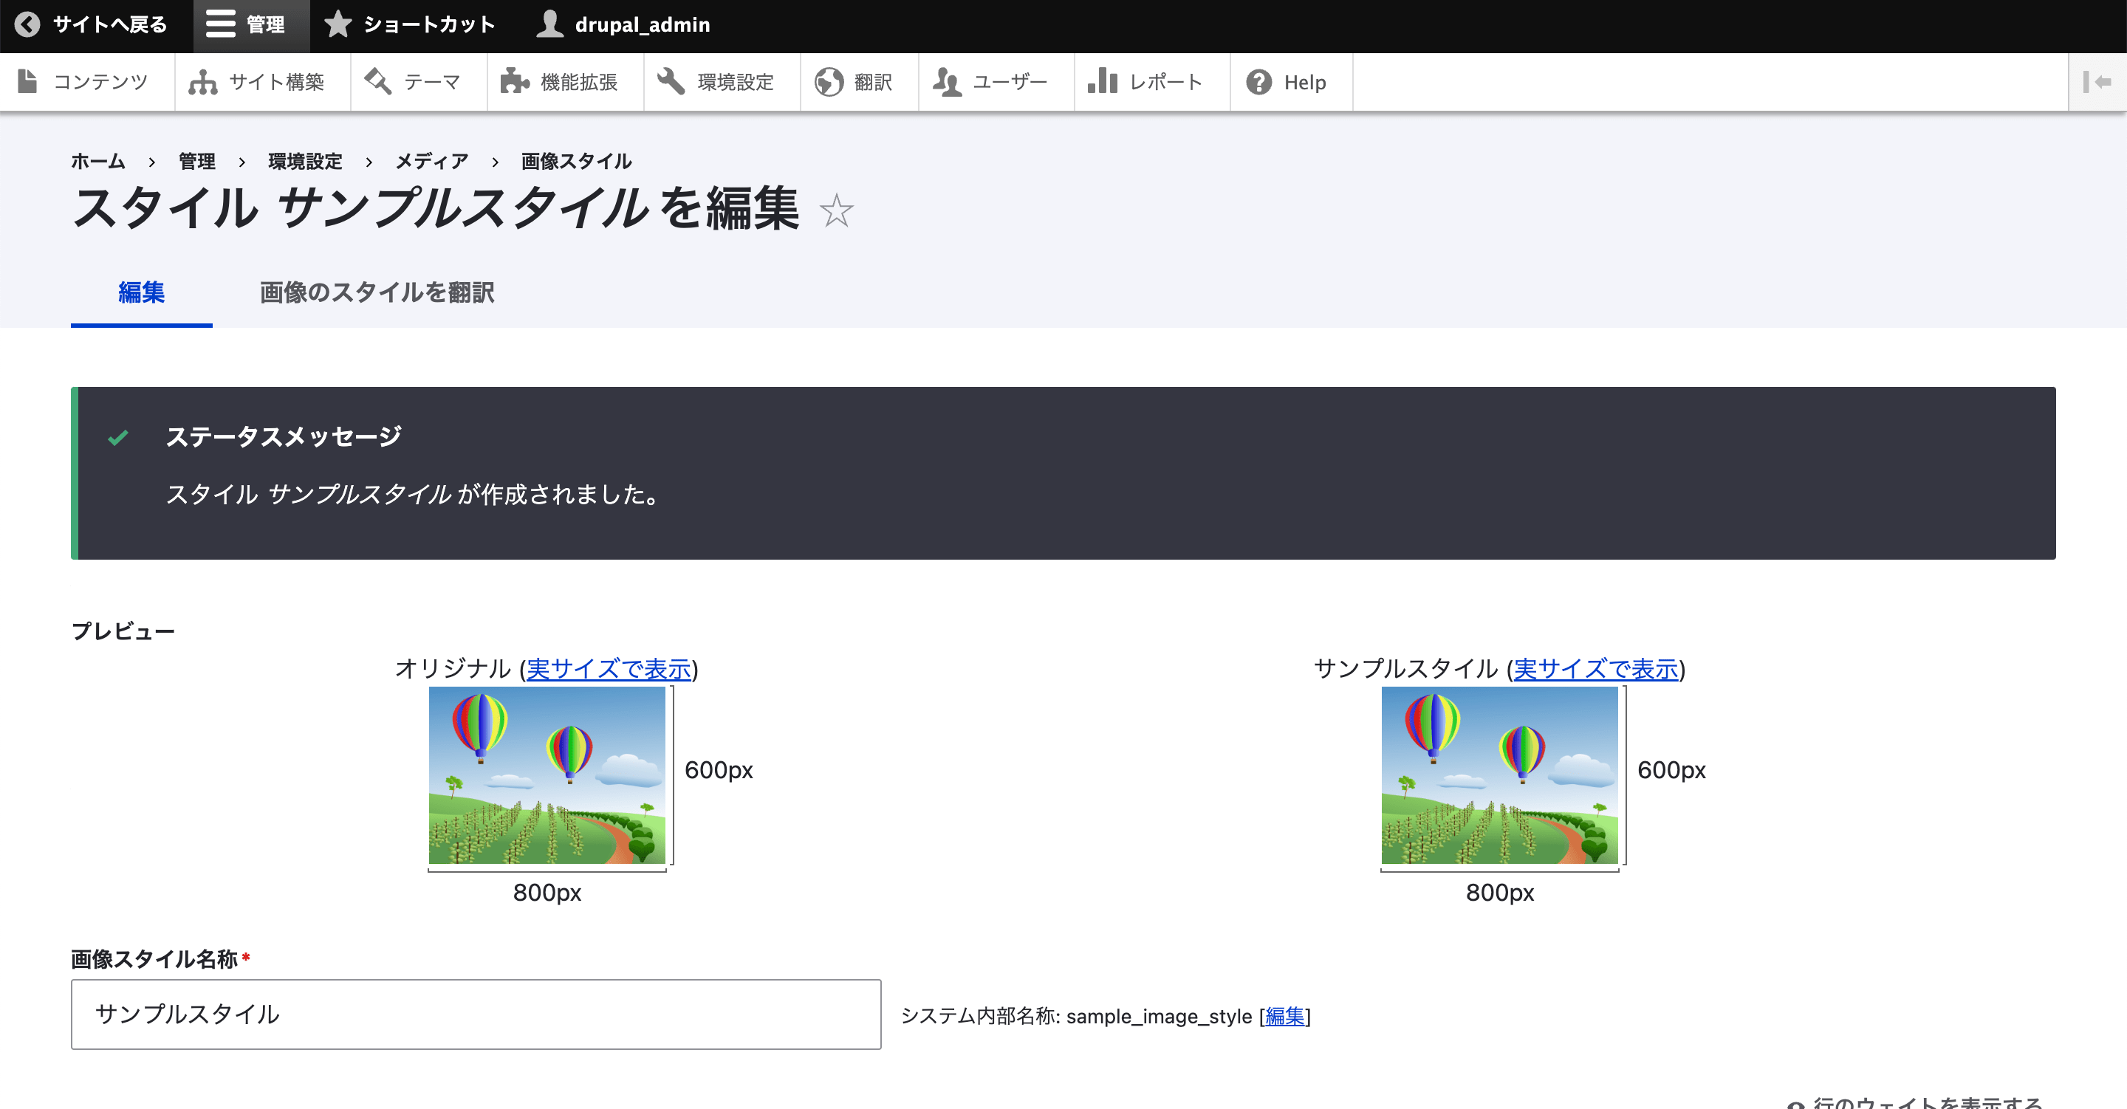Open the テーマ appearance menu
2127x1109 pixels.
click(417, 82)
